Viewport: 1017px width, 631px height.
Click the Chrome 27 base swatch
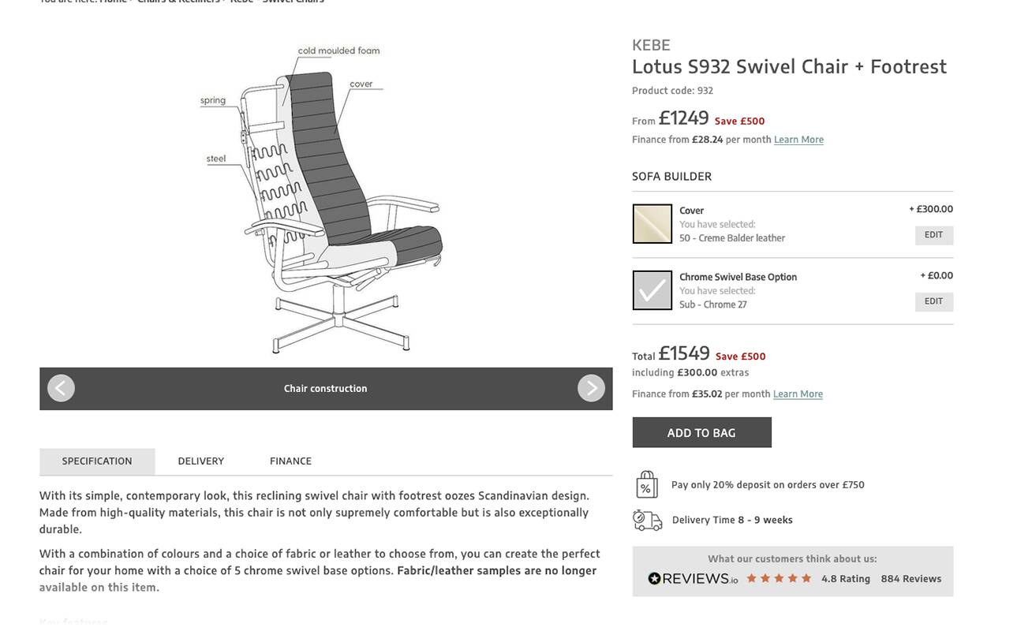pos(652,289)
